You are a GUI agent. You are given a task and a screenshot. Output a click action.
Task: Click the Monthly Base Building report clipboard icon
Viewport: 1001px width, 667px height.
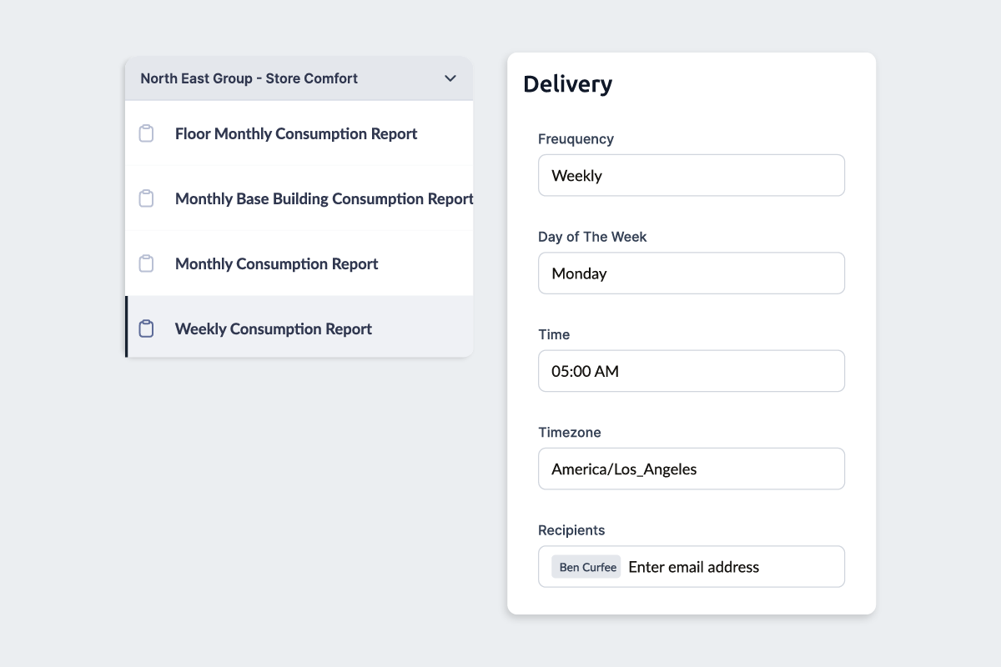point(146,198)
